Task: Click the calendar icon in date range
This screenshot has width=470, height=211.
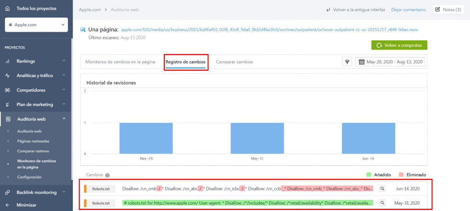Action: tap(361, 62)
